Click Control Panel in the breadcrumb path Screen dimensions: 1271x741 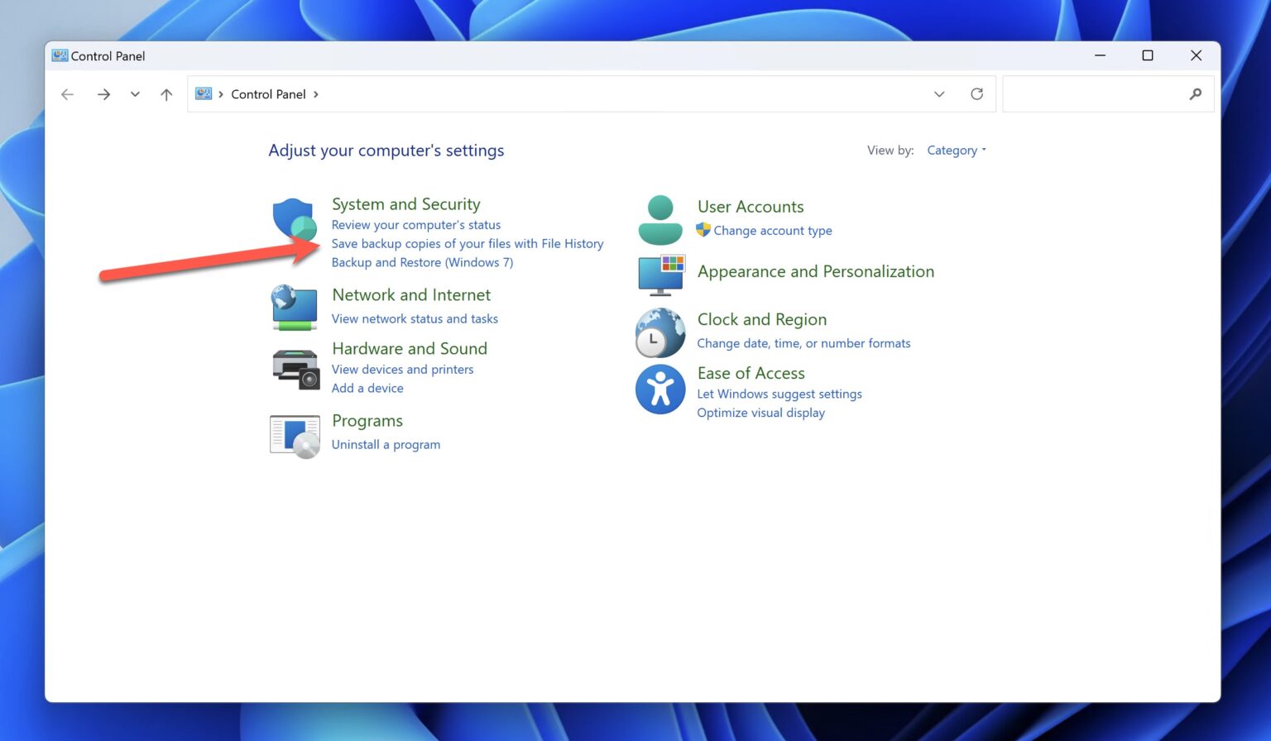(x=269, y=93)
